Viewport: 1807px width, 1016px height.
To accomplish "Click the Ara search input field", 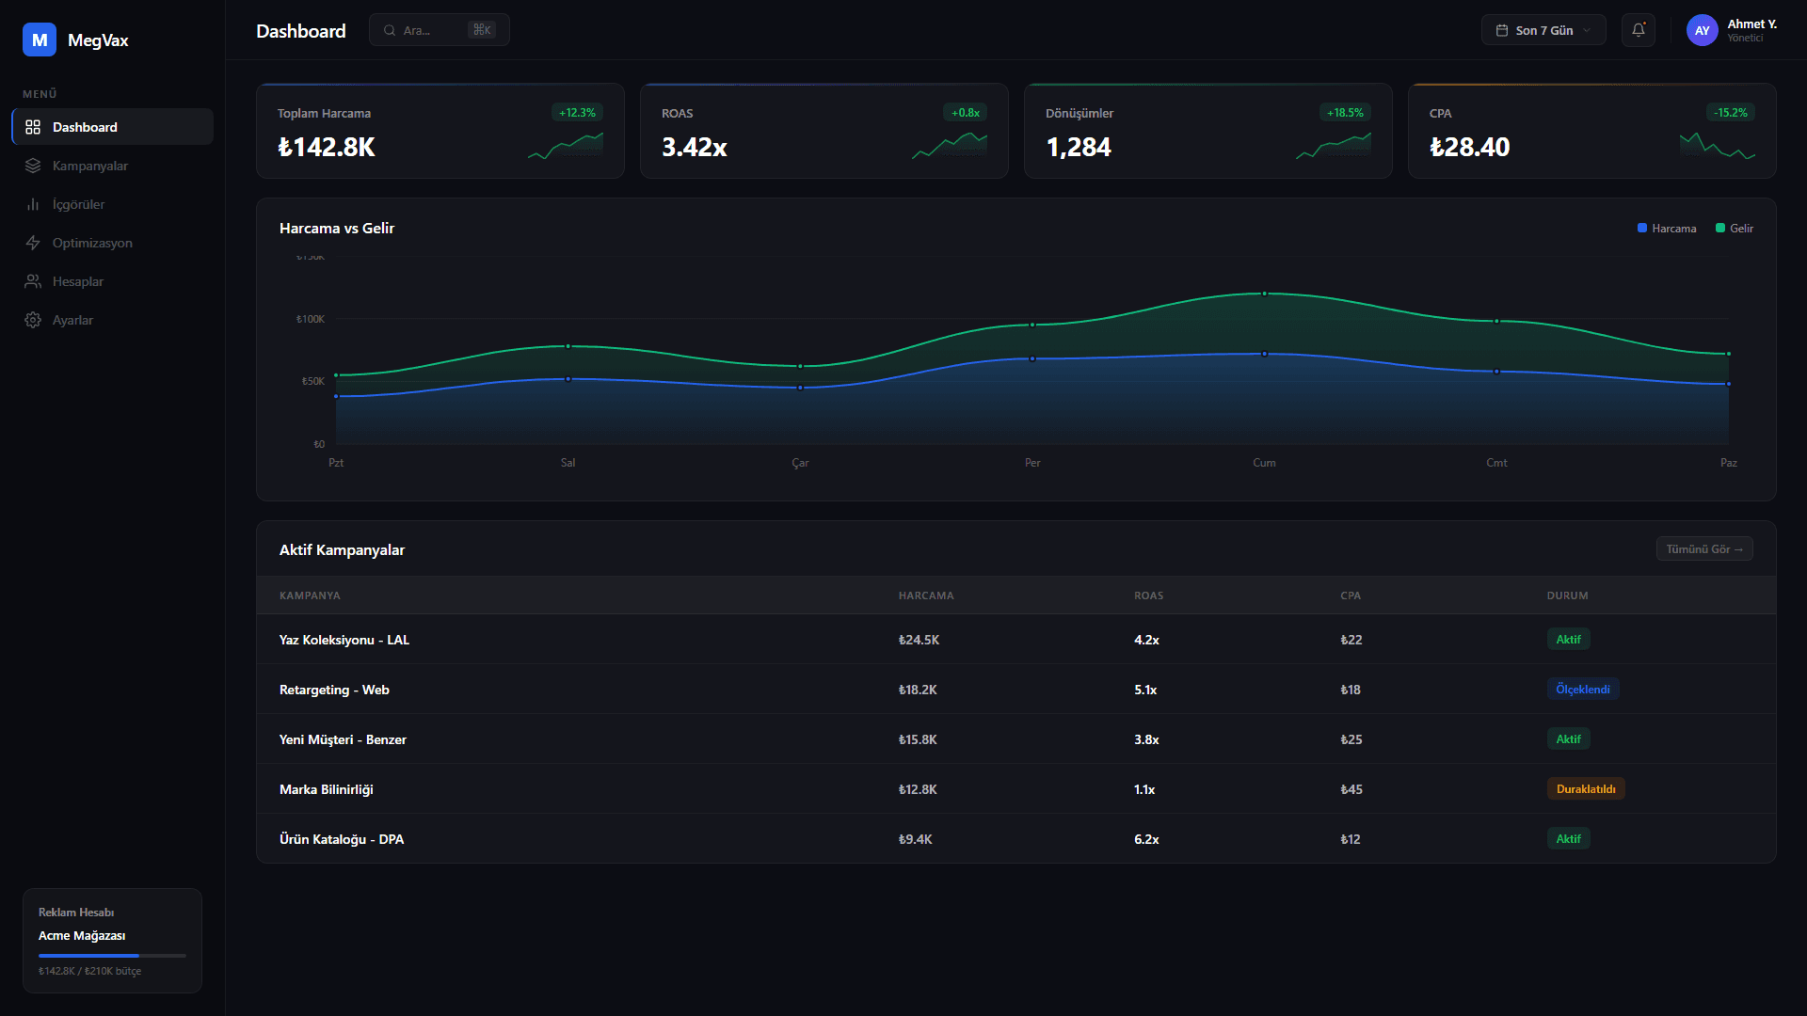I will [440, 30].
